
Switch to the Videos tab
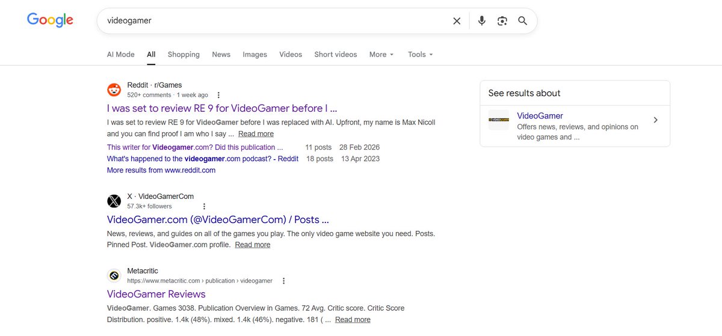[291, 54]
